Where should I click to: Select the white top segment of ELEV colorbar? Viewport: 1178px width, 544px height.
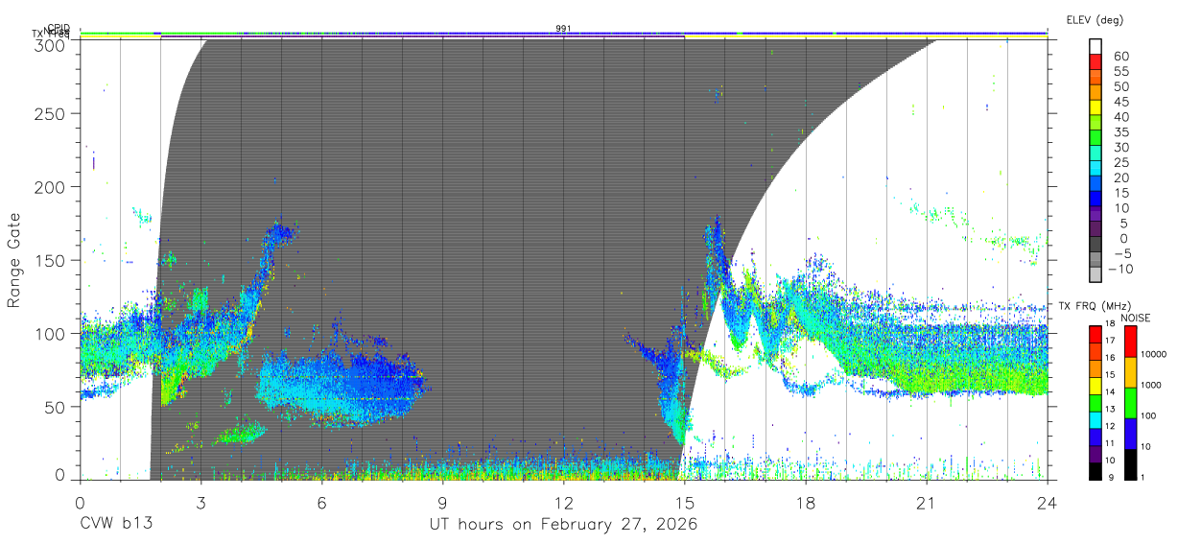click(1096, 46)
